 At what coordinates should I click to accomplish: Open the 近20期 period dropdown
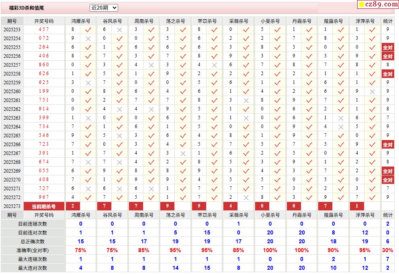(104, 8)
